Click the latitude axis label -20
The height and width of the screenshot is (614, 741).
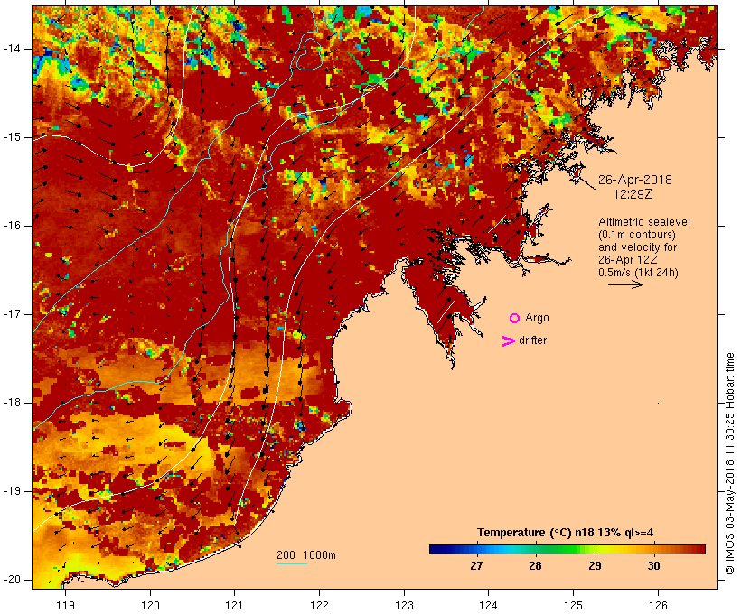[x=12, y=580]
